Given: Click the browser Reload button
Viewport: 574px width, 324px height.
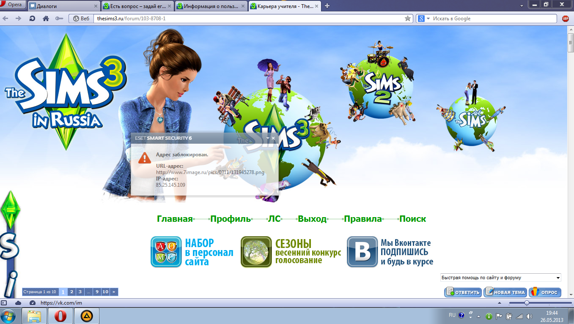Looking at the screenshot, I should point(32,19).
